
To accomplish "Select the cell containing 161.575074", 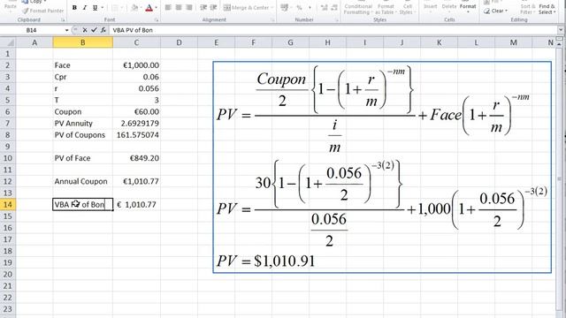I will pyautogui.click(x=136, y=135).
